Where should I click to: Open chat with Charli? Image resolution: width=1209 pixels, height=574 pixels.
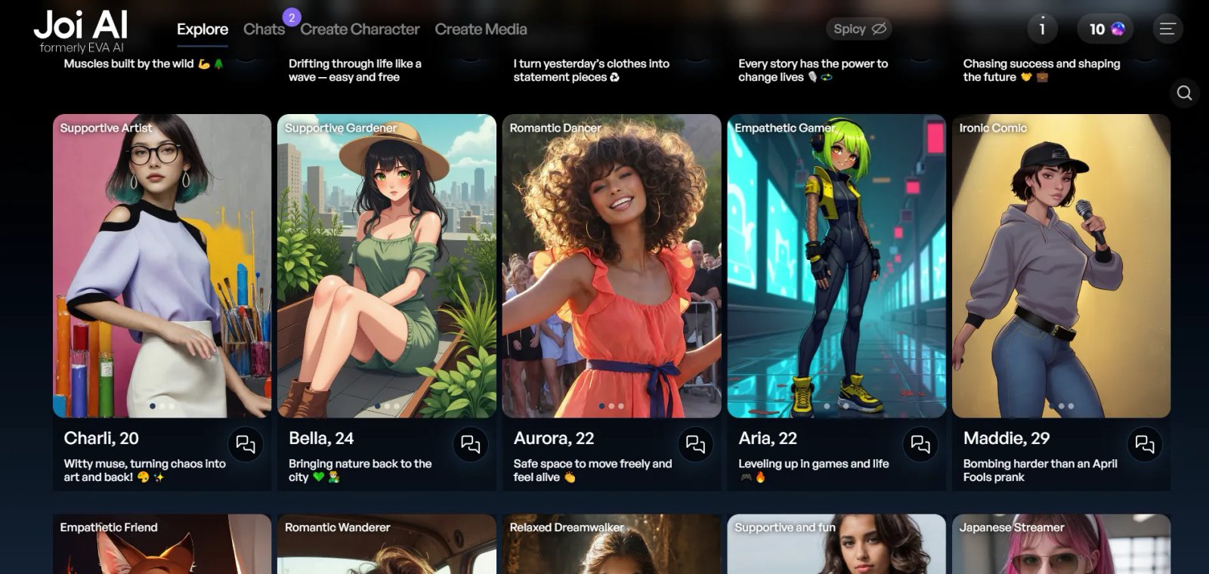[246, 444]
